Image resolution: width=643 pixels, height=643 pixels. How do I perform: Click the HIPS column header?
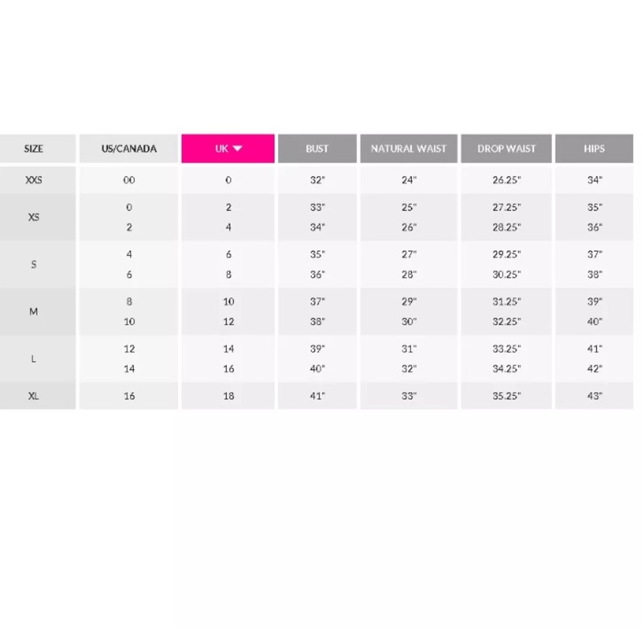(594, 149)
